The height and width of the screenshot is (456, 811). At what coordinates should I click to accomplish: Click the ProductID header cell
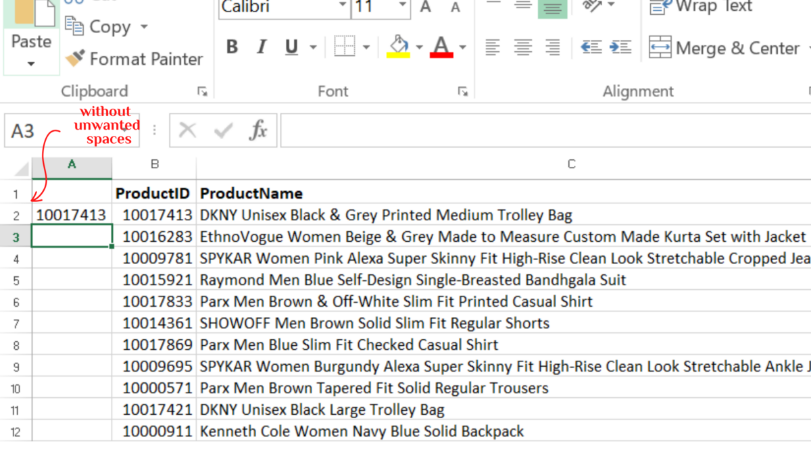155,193
